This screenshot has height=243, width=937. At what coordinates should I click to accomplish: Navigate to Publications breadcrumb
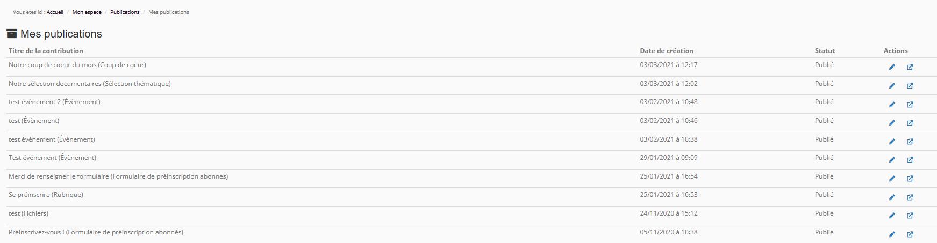click(x=125, y=12)
